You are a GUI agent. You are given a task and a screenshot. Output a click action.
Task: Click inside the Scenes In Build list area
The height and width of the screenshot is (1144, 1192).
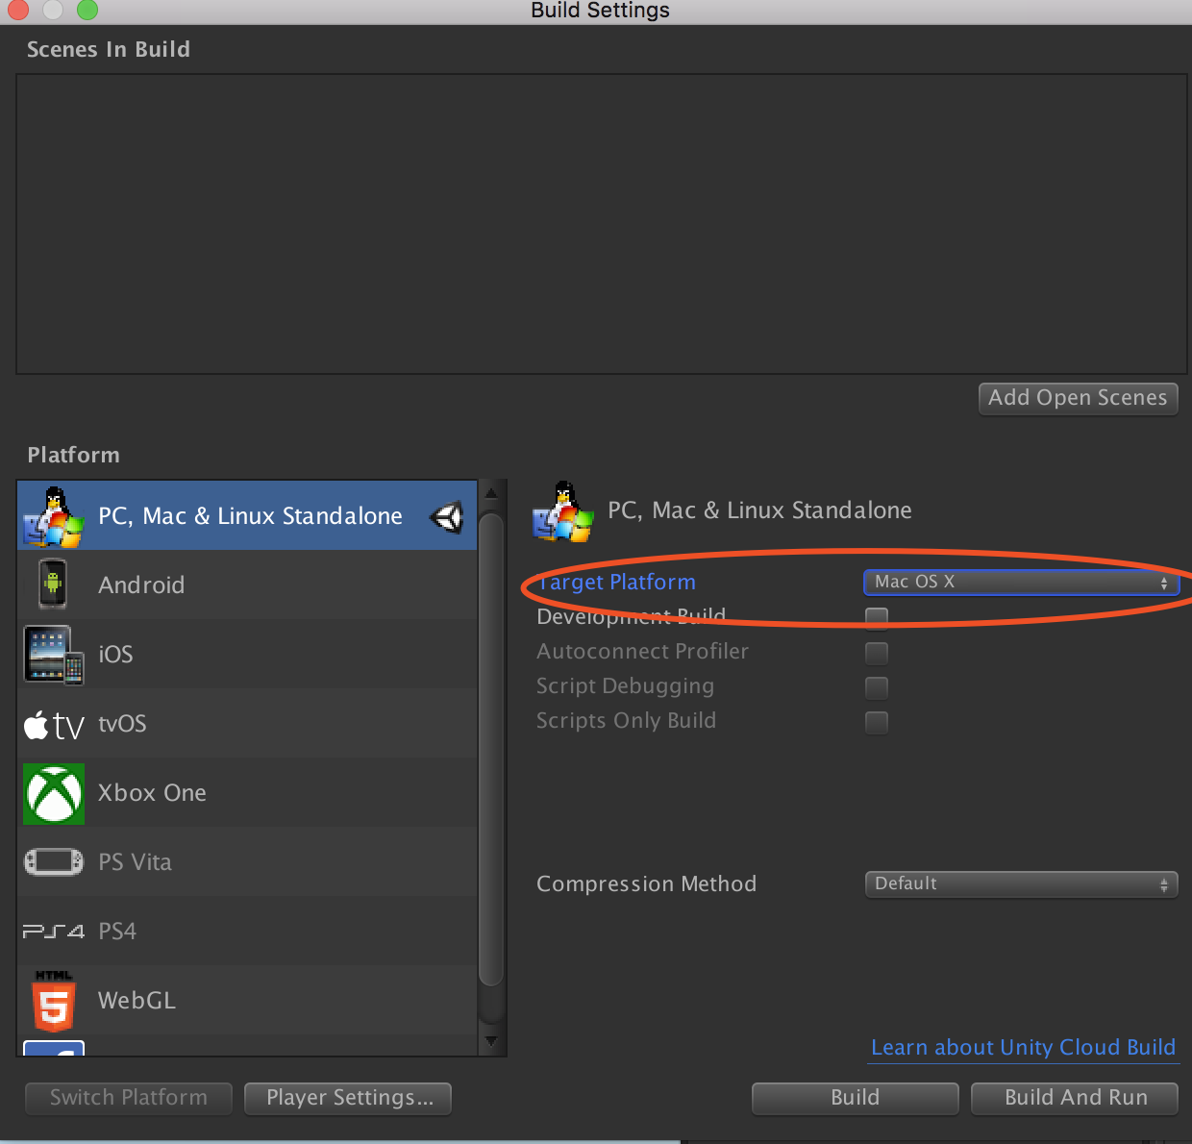pyautogui.click(x=601, y=224)
